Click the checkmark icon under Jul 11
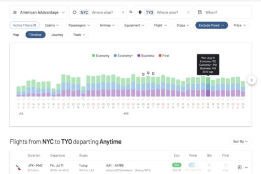This screenshot has width=261, height=174. click(x=18, y=99)
